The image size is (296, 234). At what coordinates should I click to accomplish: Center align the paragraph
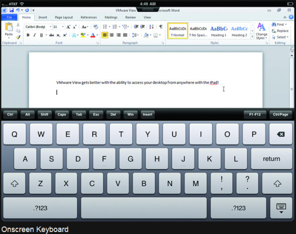(112, 35)
